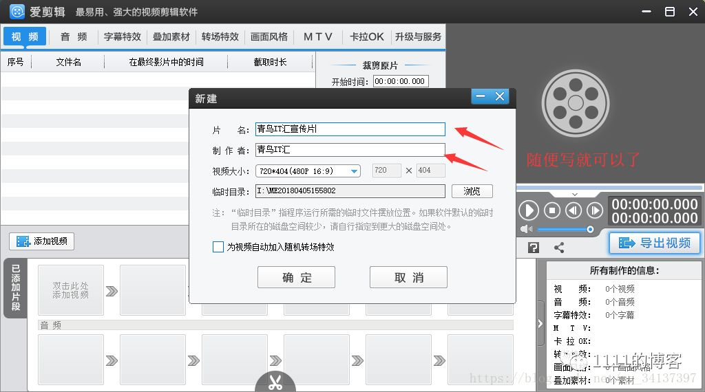Open the 叠加素材 tab
This screenshot has width=705, height=392.
pos(171,37)
